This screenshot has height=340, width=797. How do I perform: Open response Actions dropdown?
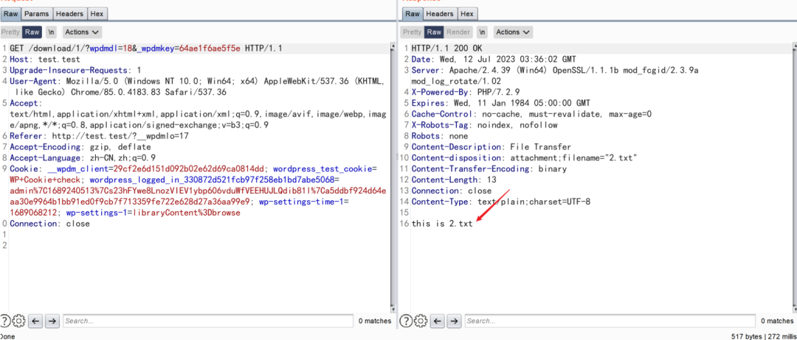(x=514, y=32)
